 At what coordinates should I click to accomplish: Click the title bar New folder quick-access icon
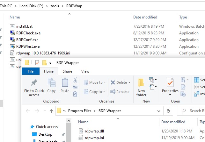44,63
